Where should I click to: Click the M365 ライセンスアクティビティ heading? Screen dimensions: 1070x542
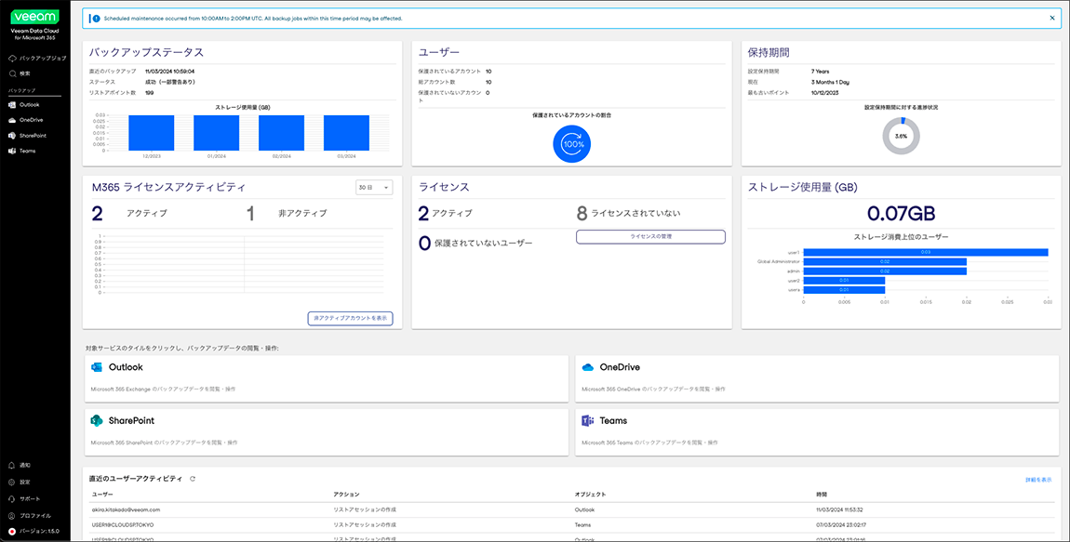tap(168, 187)
